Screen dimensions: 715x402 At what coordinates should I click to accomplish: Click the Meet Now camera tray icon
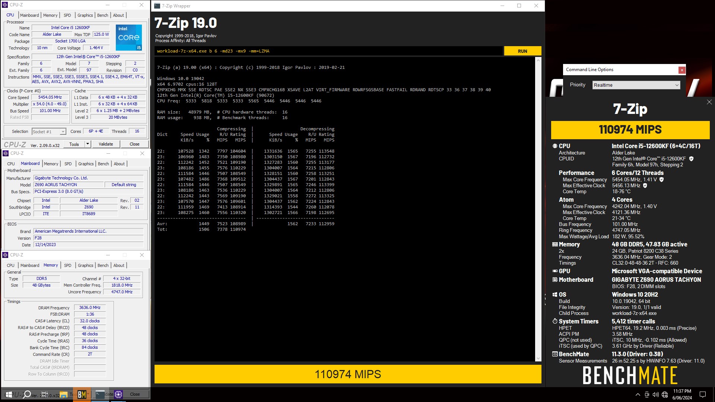[x=647, y=395]
